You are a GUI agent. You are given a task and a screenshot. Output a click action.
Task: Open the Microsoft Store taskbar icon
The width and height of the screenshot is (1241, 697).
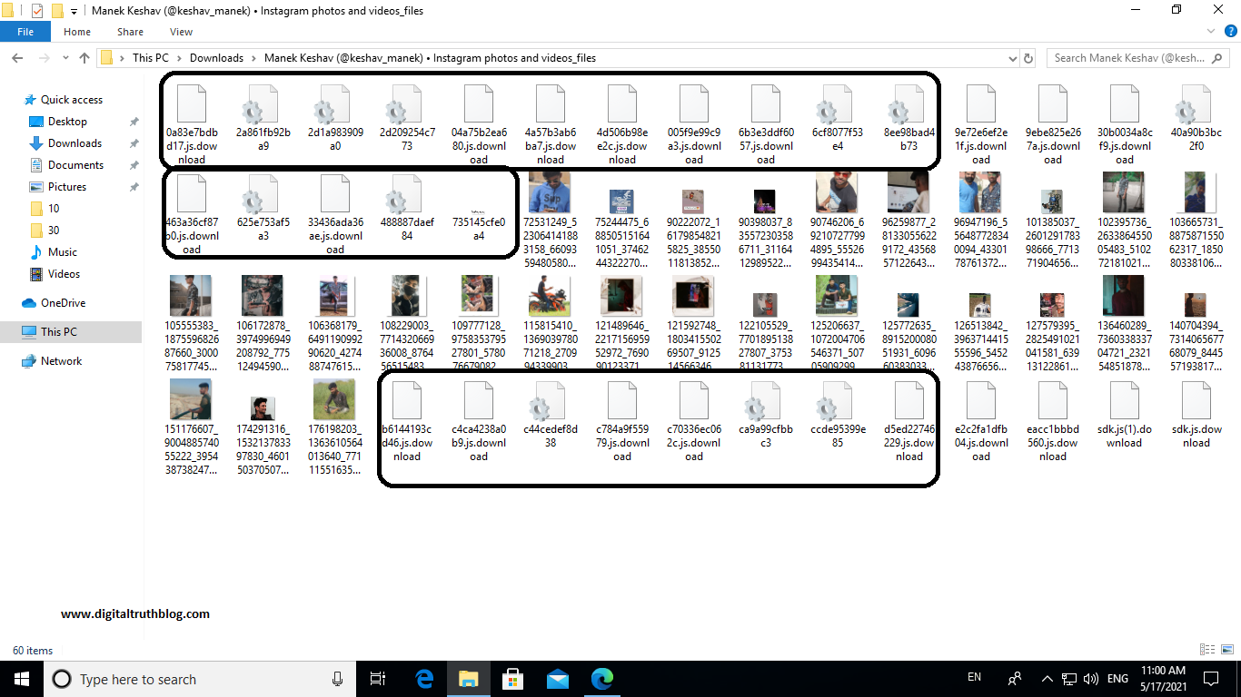pos(512,678)
